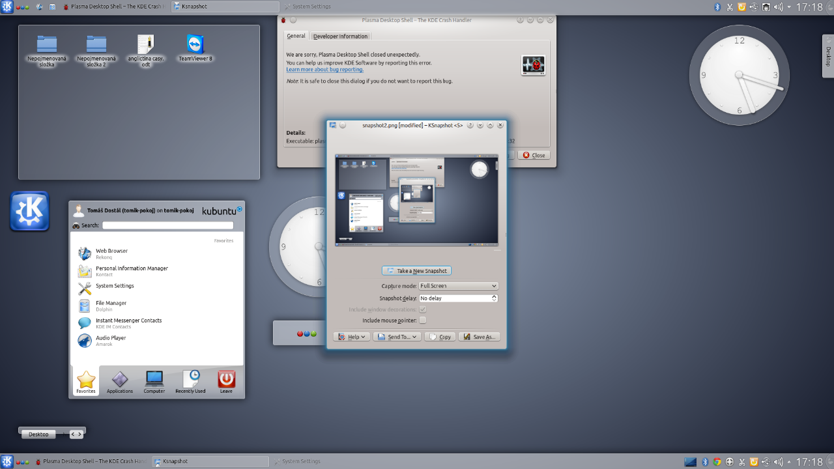Select the Applications tab in launcher
The image size is (834, 469).
point(120,380)
